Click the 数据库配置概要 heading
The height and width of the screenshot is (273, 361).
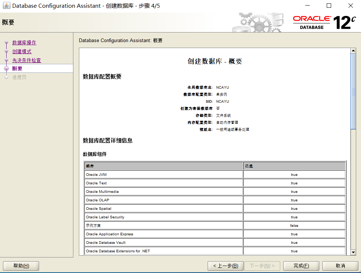(x=102, y=76)
